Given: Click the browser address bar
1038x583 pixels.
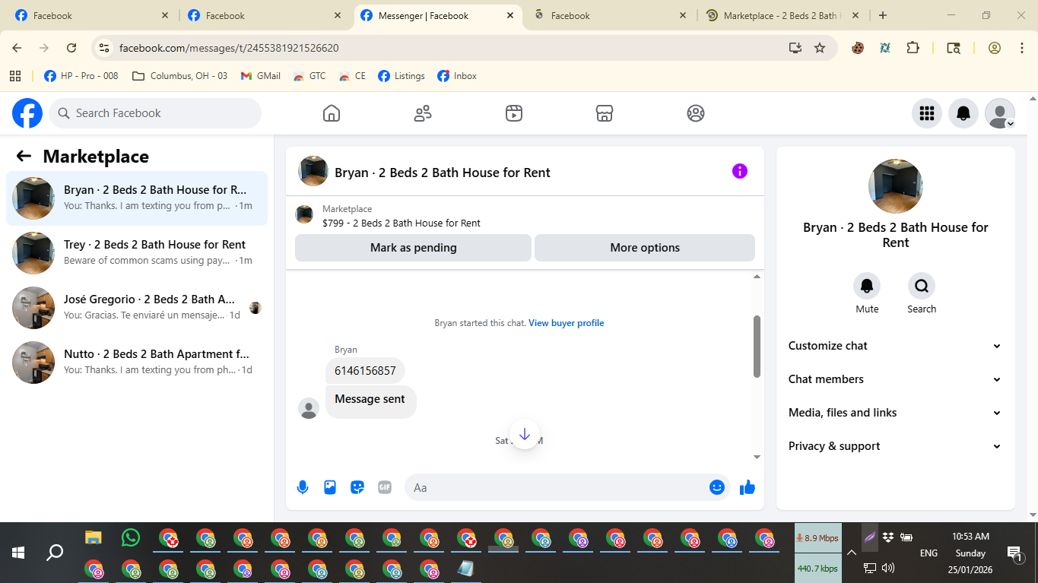Looking at the screenshot, I should point(449,48).
